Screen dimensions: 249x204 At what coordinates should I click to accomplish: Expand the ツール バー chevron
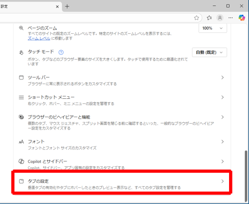click(223, 77)
